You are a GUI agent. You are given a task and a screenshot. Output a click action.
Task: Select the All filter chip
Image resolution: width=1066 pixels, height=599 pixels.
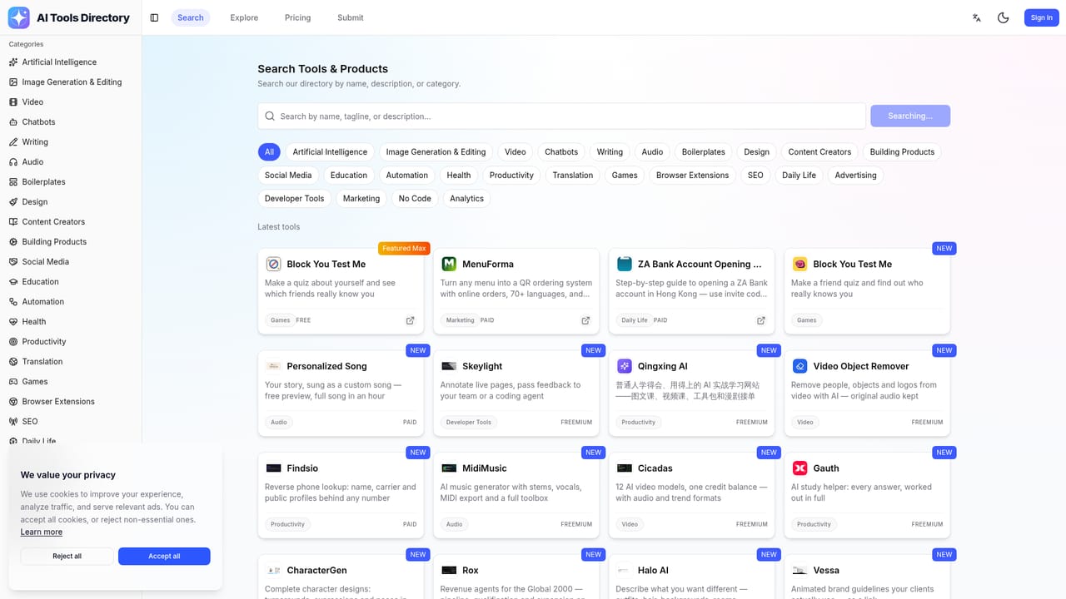tap(269, 152)
